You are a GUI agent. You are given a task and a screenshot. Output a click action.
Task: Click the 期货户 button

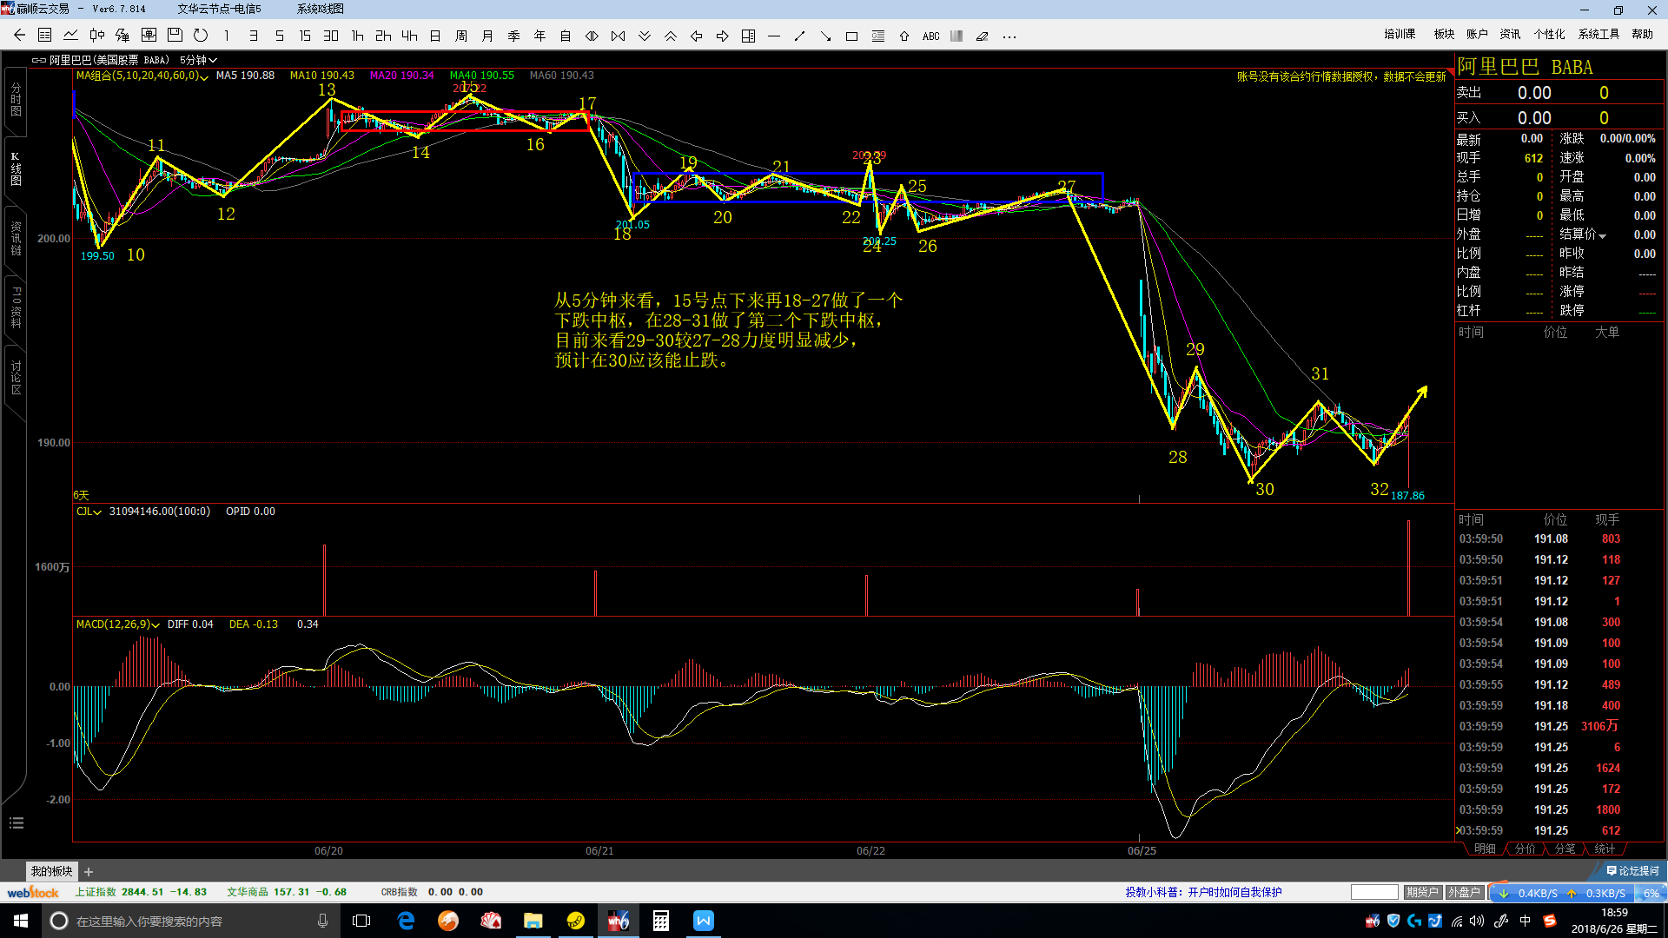pyautogui.click(x=1422, y=892)
